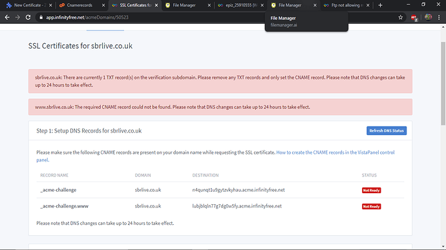This screenshot has height=250, width=446.
Task: Go back to previous page
Action: pyautogui.click(x=7, y=17)
